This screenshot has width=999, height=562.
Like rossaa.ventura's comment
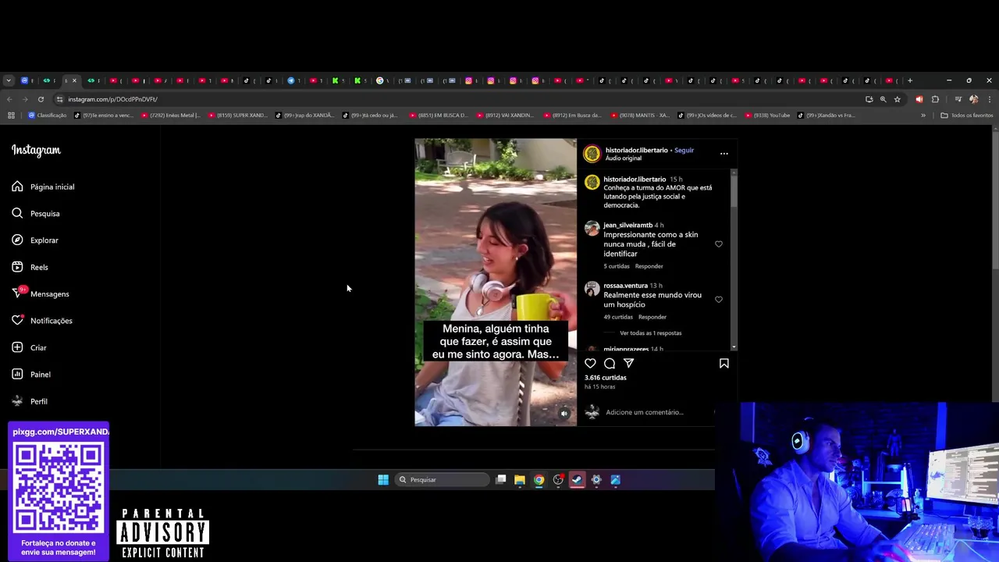(719, 300)
